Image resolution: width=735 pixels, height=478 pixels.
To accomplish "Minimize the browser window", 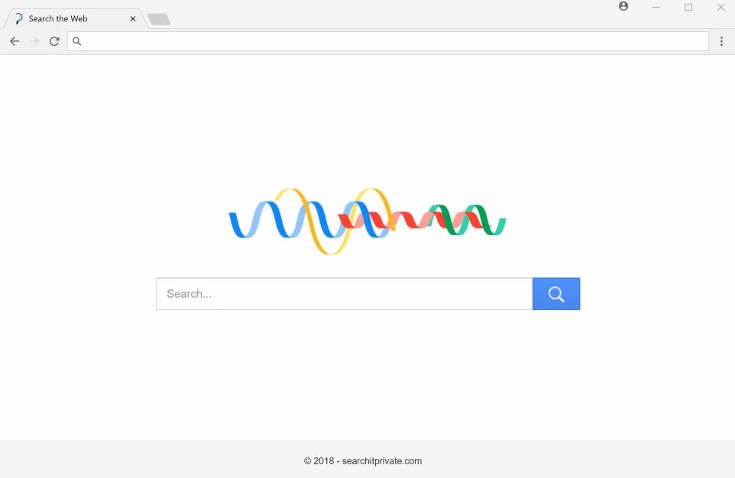I will [656, 7].
